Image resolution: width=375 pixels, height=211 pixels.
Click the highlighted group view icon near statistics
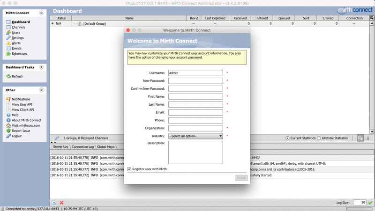tap(360, 138)
